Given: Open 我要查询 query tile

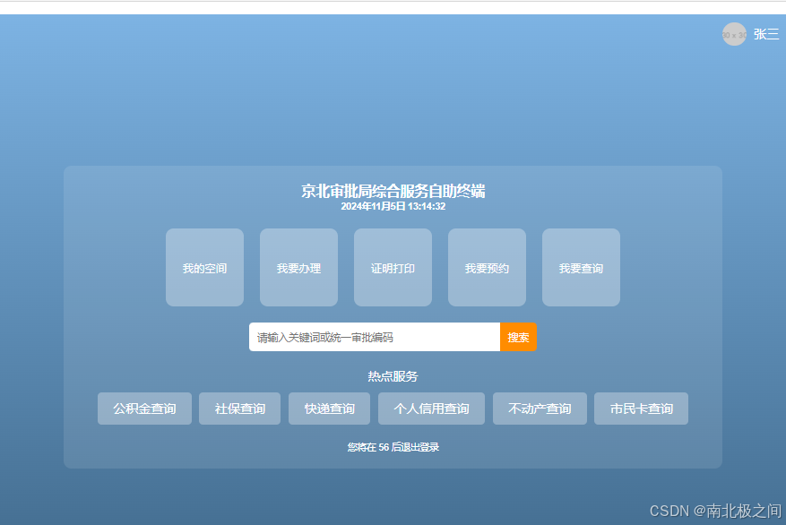Looking at the screenshot, I should tap(581, 267).
